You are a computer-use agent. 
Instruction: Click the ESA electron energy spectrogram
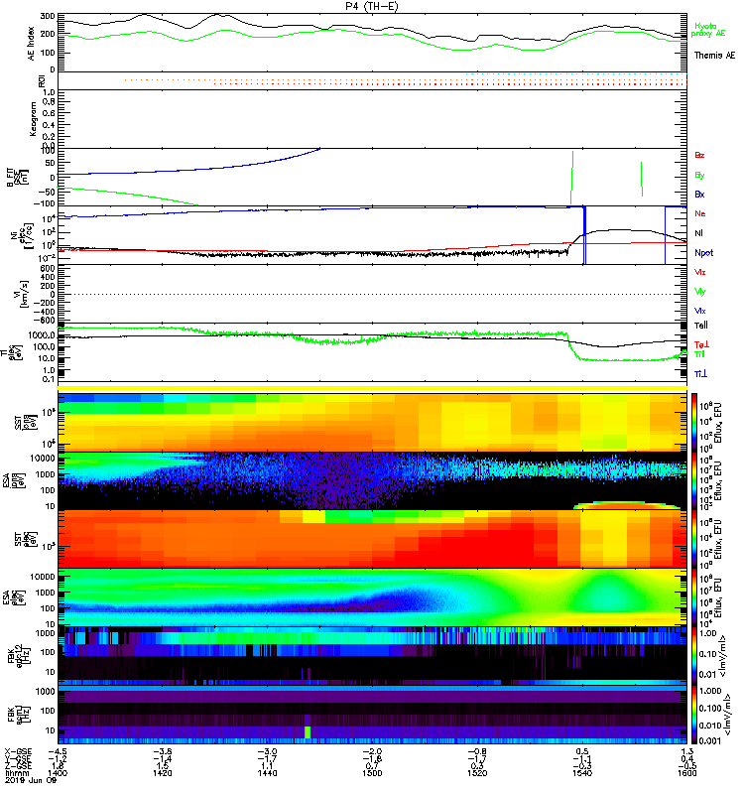(x=373, y=597)
